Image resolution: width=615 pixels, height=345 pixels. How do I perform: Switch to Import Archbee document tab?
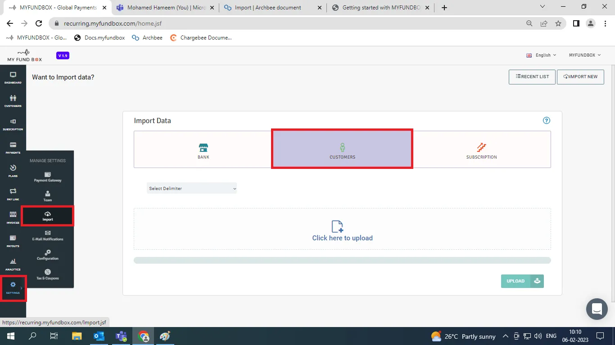point(273,8)
